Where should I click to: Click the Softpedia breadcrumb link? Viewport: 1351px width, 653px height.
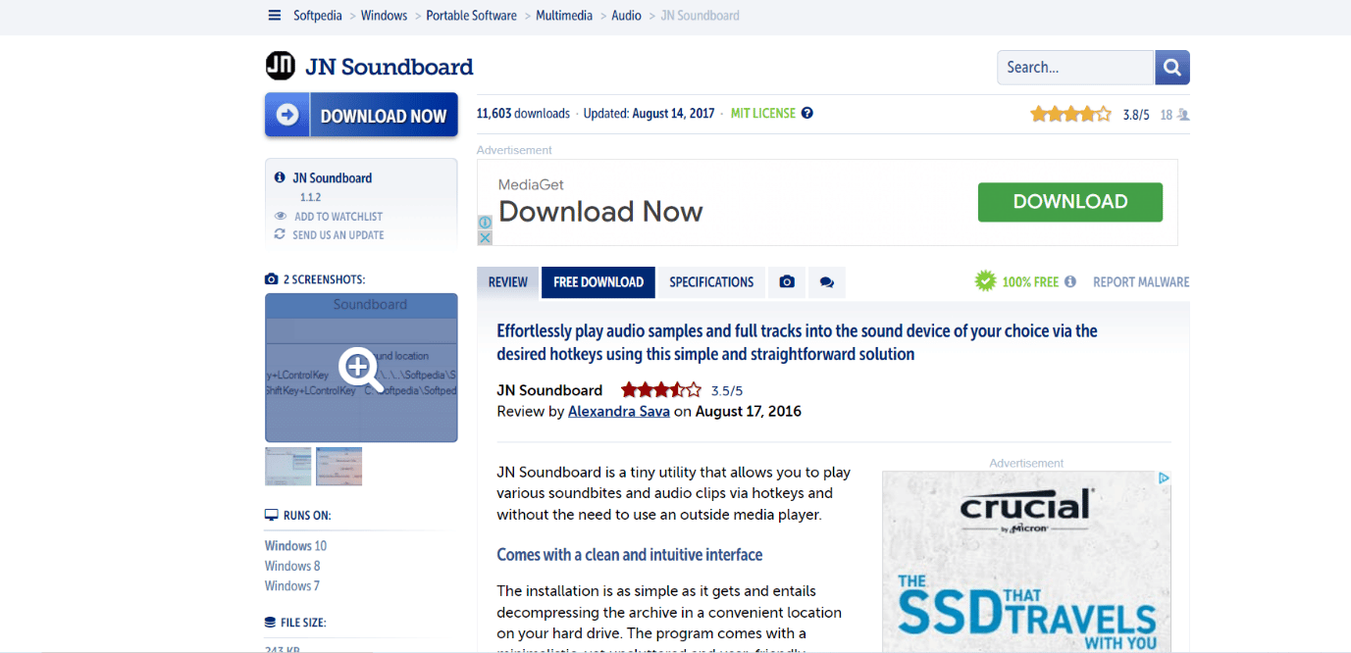click(318, 16)
